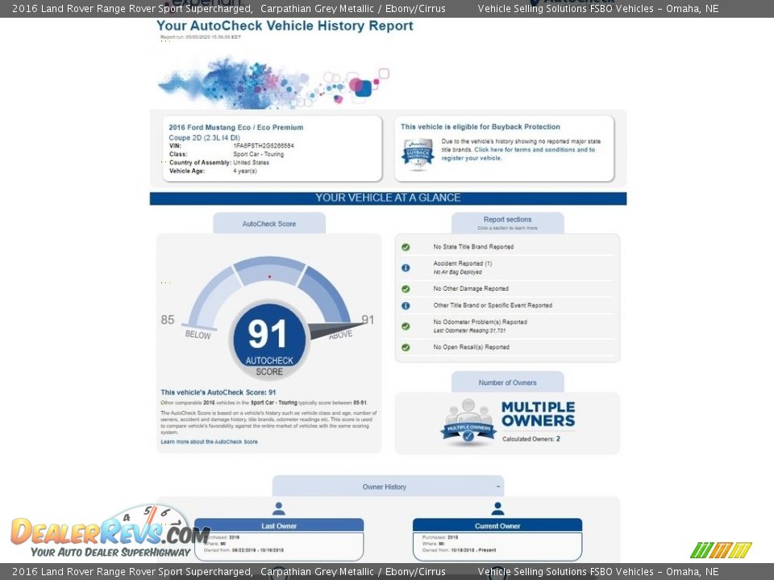Select the Current Owner card header
The image size is (774, 580).
pos(497,526)
